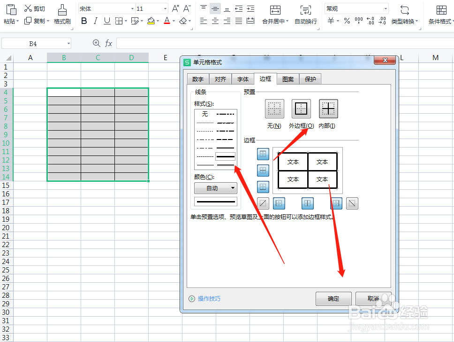Click the Type Conversion (类型转换) icon
This screenshot has width=454, height=342.
tap(404, 10)
